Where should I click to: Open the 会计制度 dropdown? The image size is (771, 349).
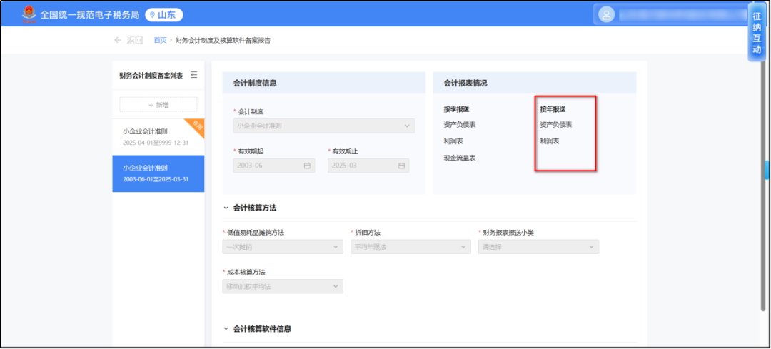pos(324,126)
